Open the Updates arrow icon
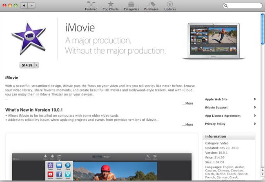This screenshot has width=265, height=182. [x=170, y=4]
